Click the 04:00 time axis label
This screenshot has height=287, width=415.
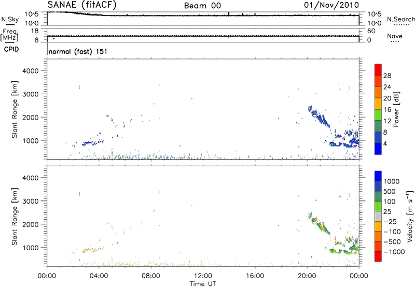pyautogui.click(x=99, y=276)
